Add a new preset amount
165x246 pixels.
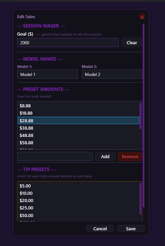point(105,156)
